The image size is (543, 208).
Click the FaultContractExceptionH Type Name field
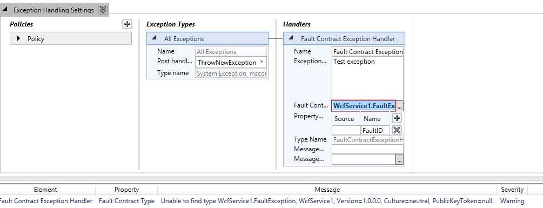pos(367,140)
